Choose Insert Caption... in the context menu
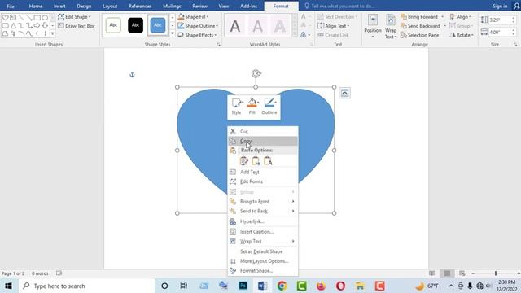The height and width of the screenshot is (293, 521). coord(262,231)
